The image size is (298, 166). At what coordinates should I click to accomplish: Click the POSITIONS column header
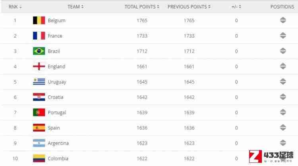282,7
